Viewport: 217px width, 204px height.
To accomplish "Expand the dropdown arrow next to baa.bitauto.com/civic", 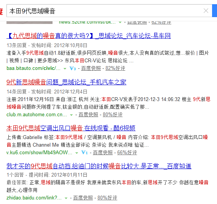I will [65, 68].
